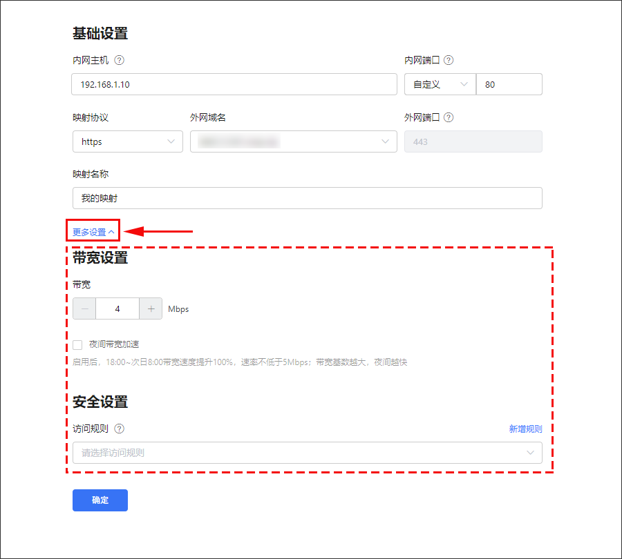Open the 内网端口 自定义 dropdown

440,84
